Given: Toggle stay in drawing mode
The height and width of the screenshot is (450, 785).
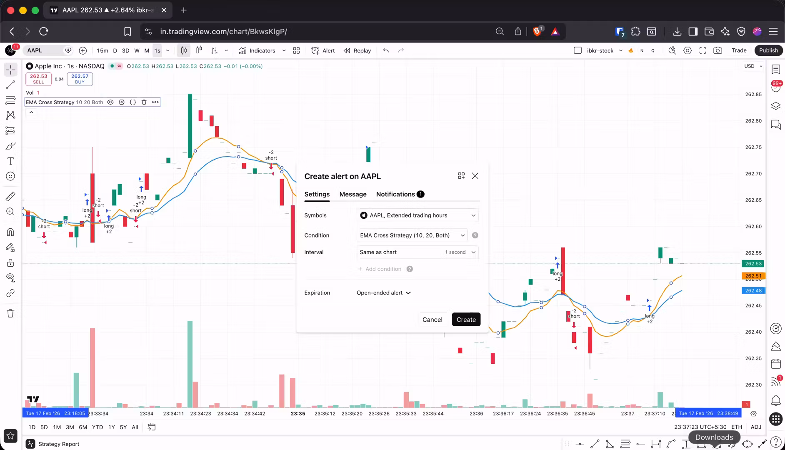Looking at the screenshot, I should point(11,247).
